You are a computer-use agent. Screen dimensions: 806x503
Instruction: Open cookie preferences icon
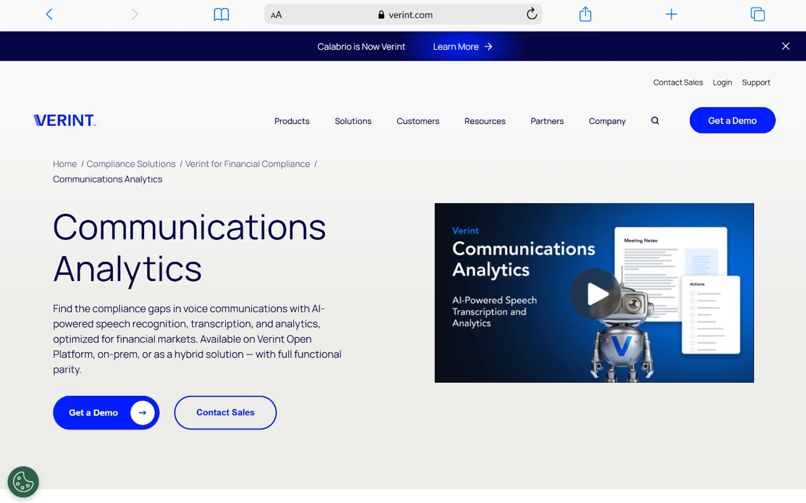(23, 482)
